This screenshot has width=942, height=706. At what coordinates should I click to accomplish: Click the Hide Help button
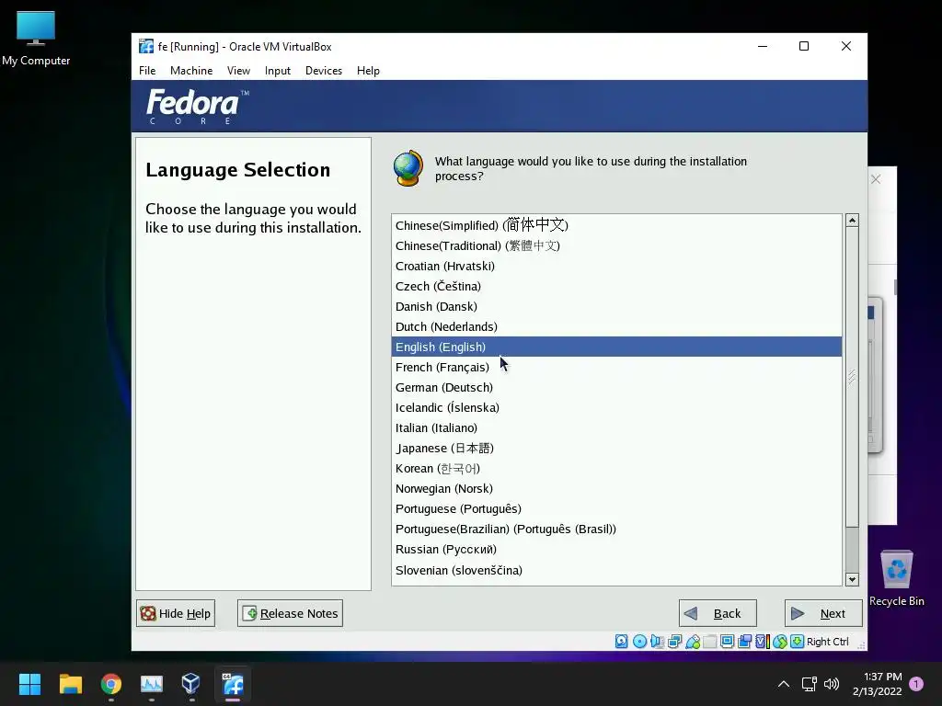coord(176,613)
